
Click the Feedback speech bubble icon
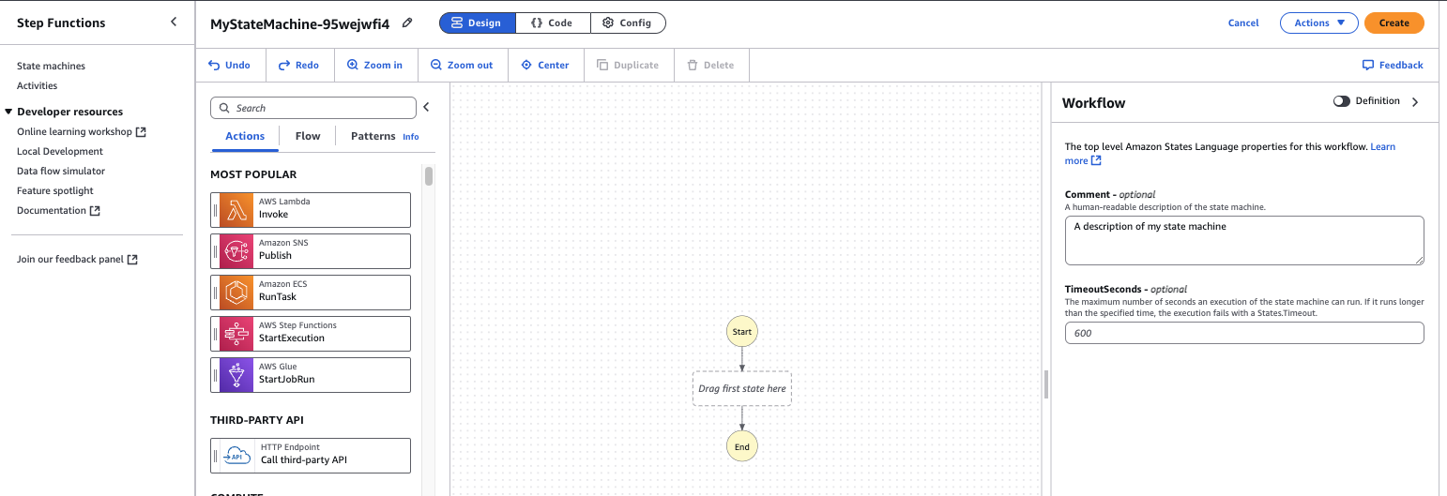tap(1368, 65)
